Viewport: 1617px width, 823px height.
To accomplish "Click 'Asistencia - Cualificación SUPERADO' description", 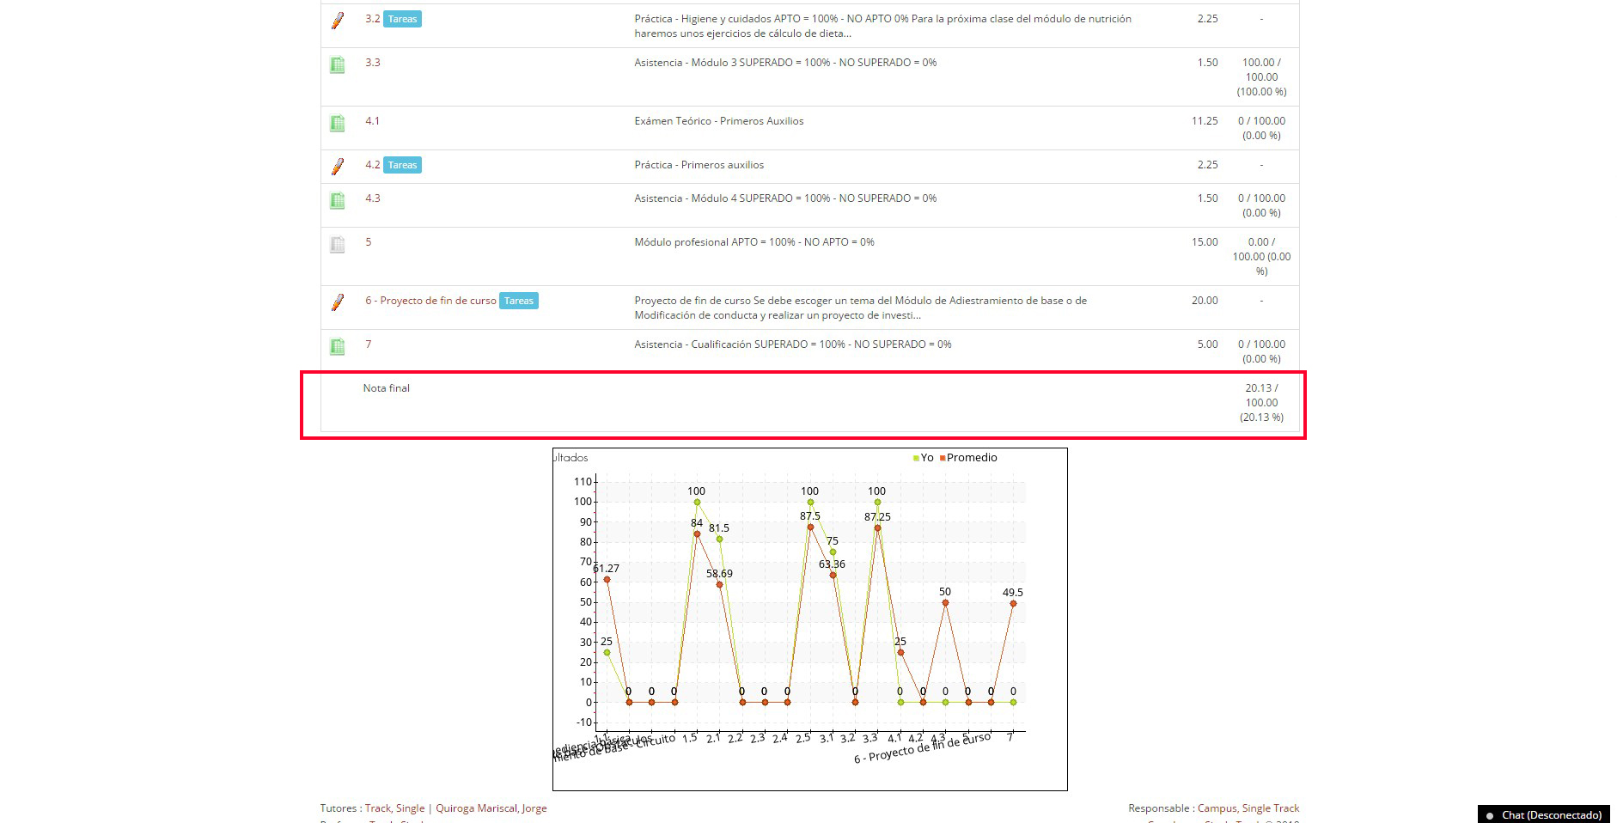I will (x=793, y=344).
